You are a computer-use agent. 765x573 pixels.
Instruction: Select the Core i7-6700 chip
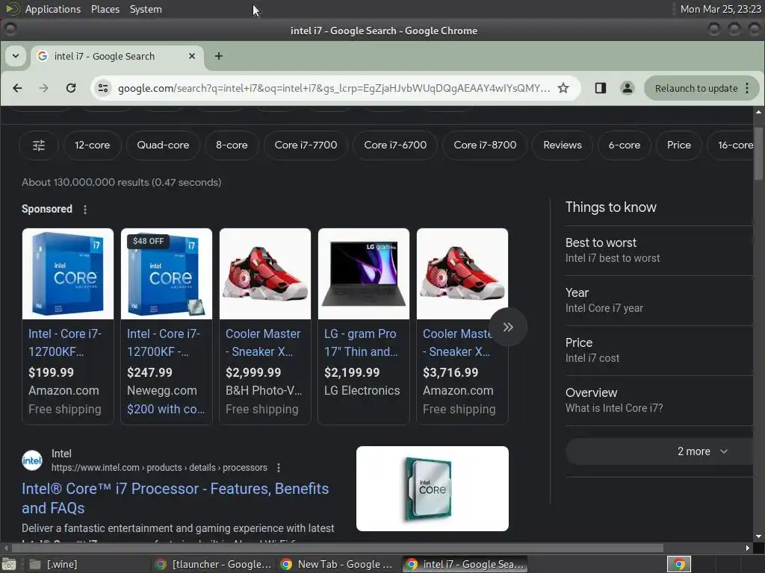tap(395, 145)
